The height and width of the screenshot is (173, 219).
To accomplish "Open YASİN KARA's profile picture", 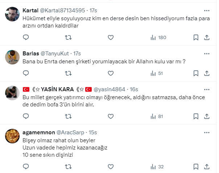I will [13, 93].
